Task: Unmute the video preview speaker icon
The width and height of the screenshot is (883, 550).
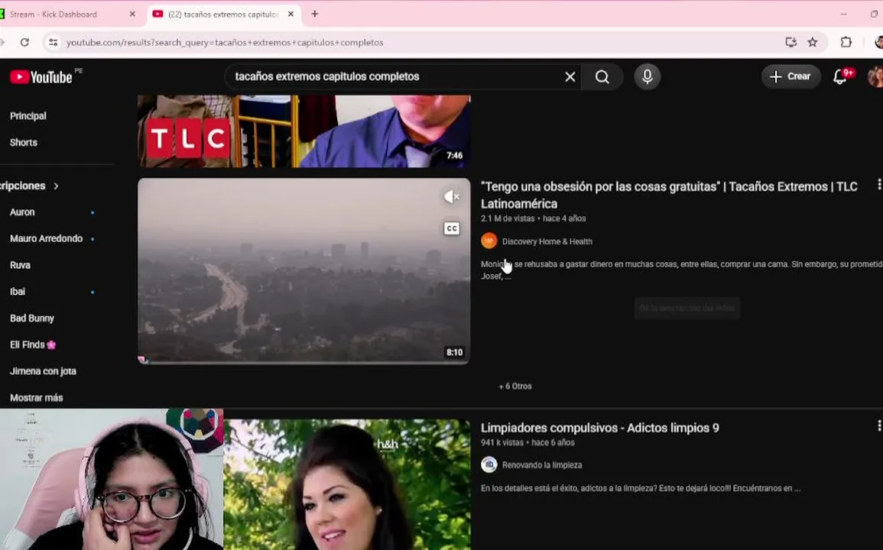Action: (452, 196)
